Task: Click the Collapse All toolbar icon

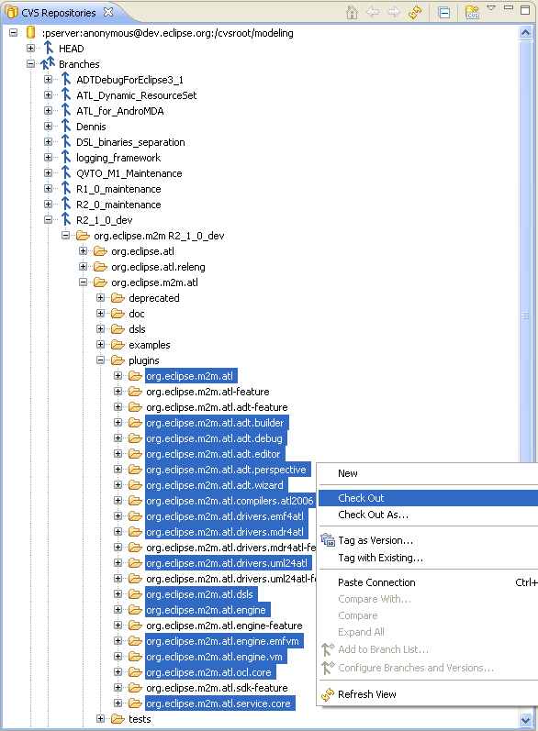Action: (x=444, y=12)
